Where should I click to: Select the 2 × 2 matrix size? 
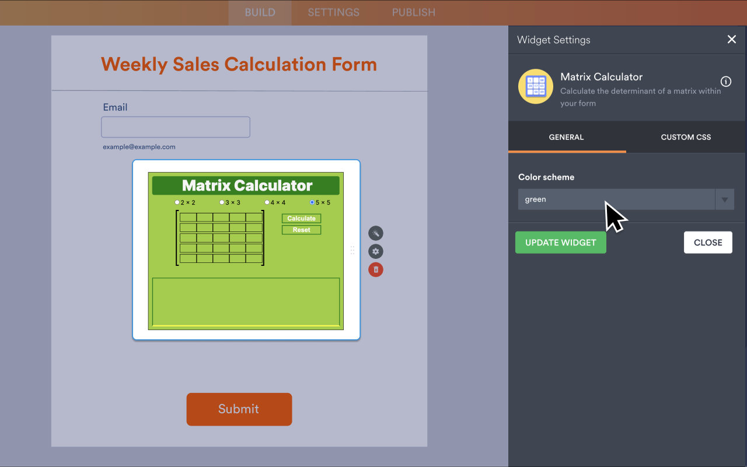177,202
